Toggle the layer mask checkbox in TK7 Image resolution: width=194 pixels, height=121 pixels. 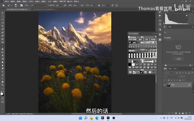tap(129, 37)
